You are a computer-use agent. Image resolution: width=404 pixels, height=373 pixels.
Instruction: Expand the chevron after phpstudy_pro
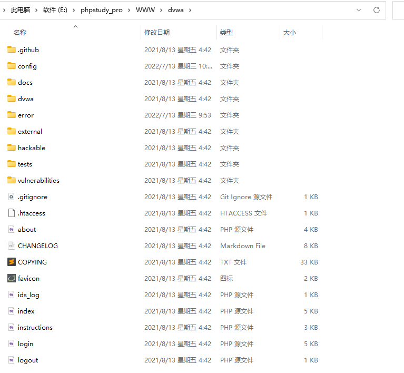(x=129, y=10)
